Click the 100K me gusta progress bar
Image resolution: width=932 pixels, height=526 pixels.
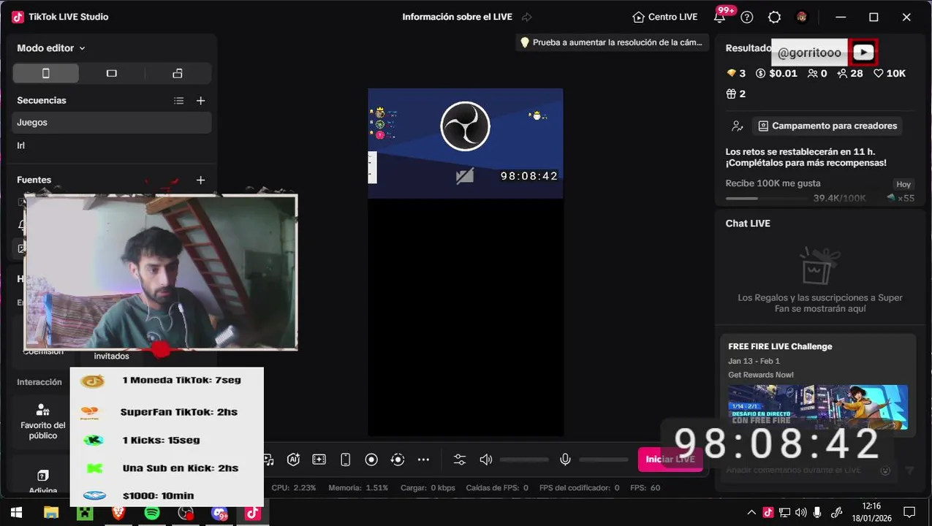click(x=765, y=198)
